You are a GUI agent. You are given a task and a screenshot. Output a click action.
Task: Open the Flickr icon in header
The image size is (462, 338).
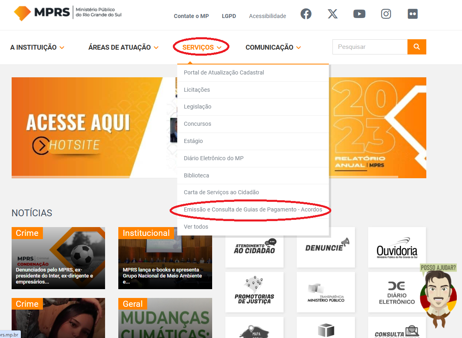coord(412,14)
